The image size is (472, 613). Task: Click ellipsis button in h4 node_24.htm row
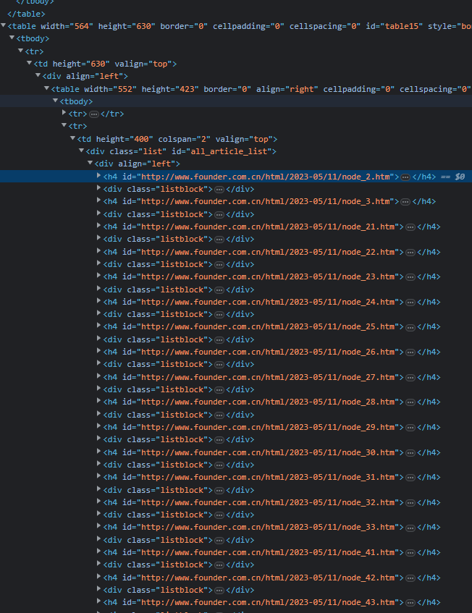pos(410,303)
